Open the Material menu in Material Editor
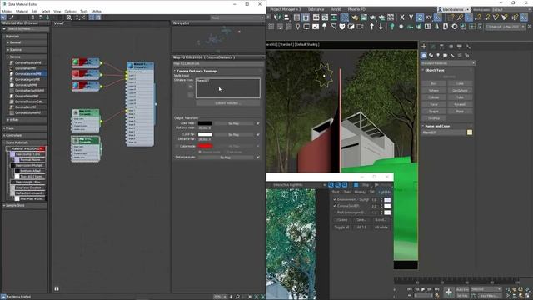The height and width of the screenshot is (300, 533). pos(22,11)
